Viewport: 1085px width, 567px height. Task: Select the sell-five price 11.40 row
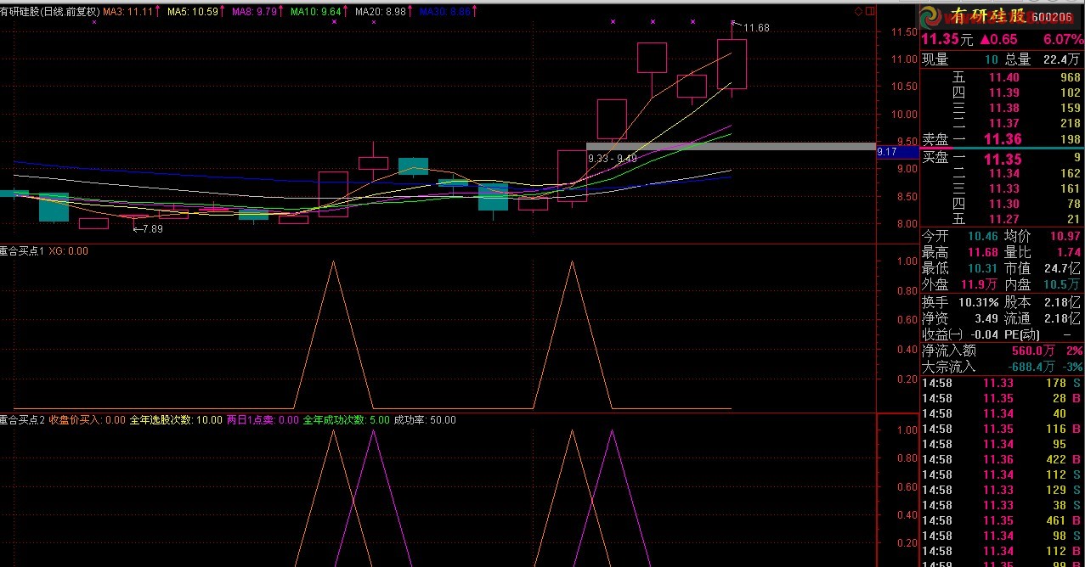point(1002,77)
